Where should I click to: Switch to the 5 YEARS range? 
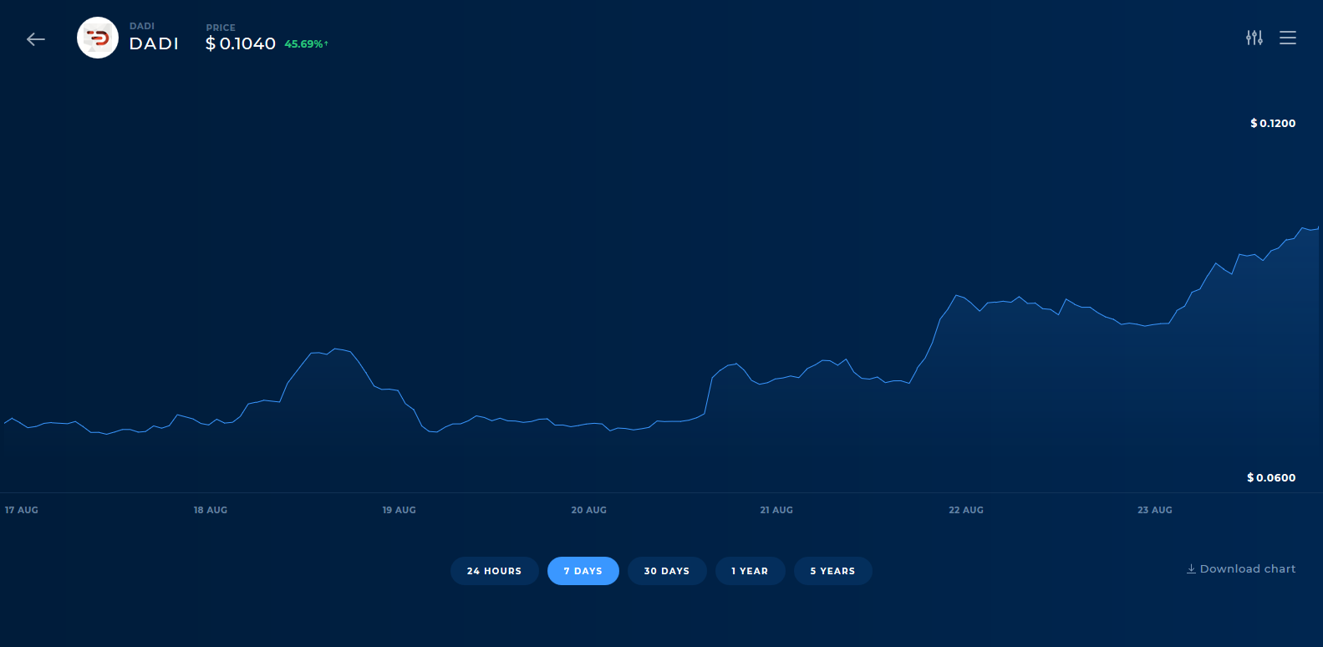point(832,571)
